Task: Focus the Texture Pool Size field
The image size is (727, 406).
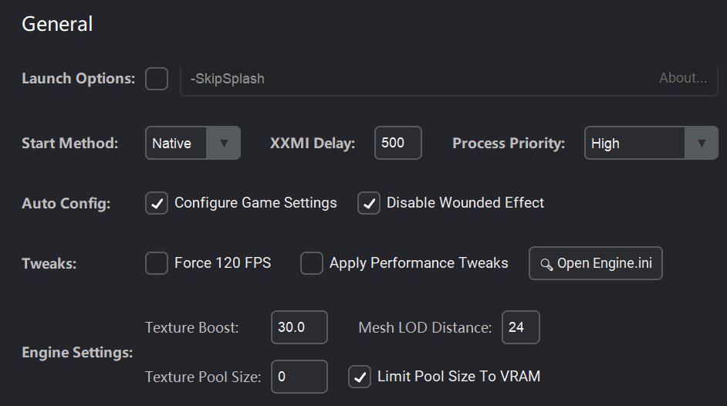Action: 299,377
